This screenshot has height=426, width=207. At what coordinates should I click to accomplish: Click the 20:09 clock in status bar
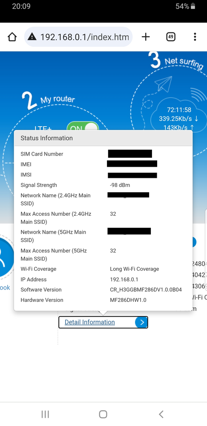(x=21, y=6)
